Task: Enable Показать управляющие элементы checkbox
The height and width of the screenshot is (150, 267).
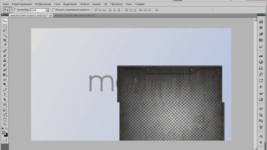Action: point(53,10)
